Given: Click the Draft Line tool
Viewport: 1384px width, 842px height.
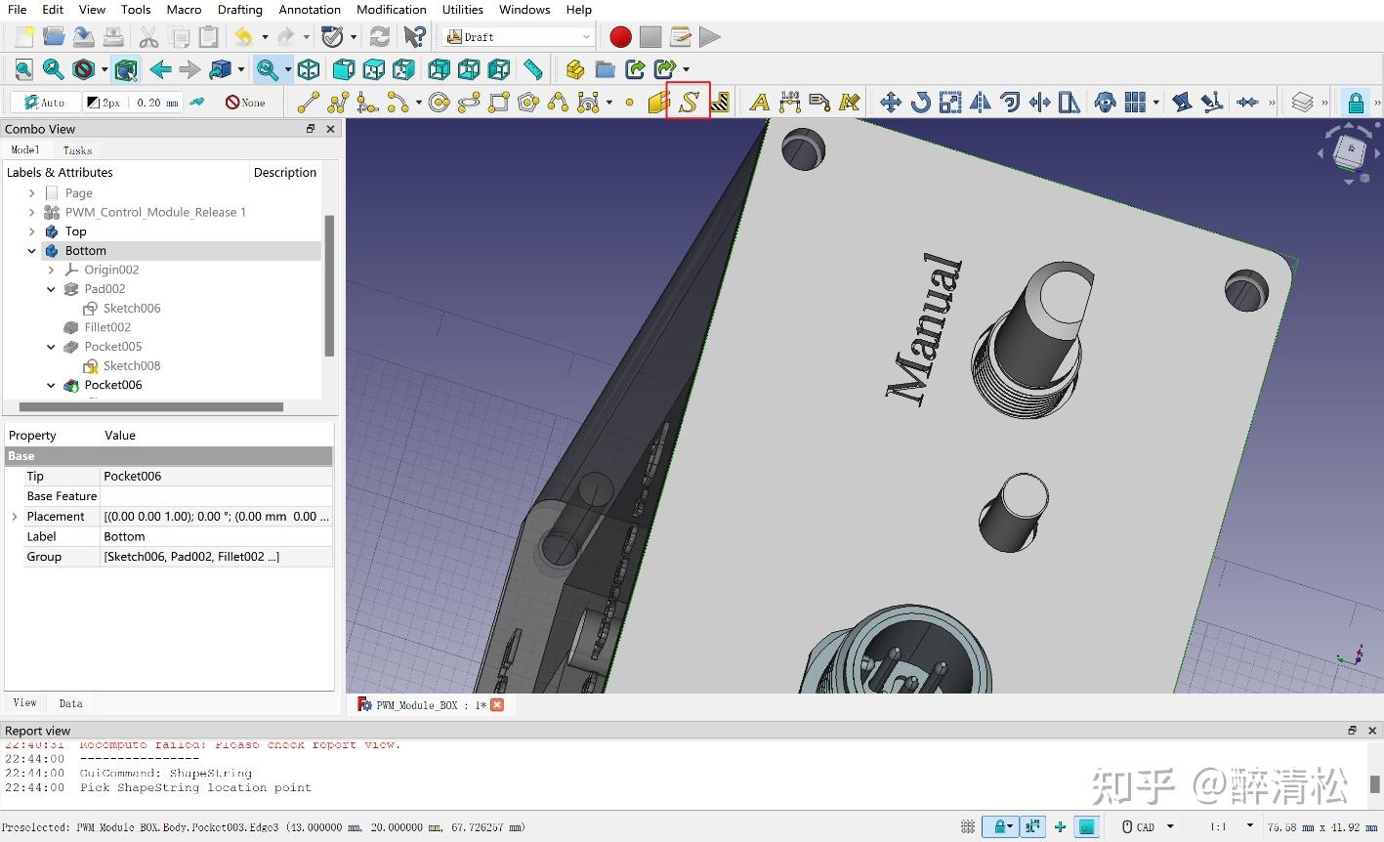Looking at the screenshot, I should tap(308, 102).
